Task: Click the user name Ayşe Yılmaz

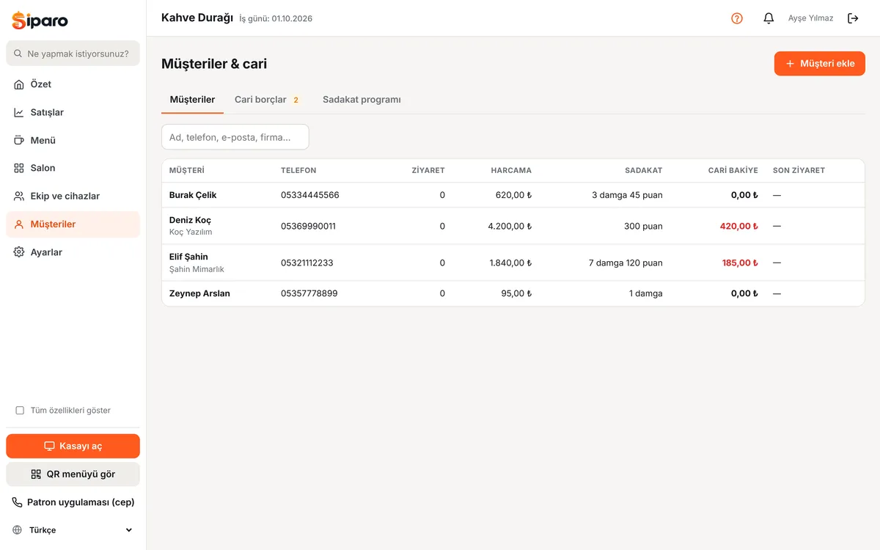Action: coord(810,18)
